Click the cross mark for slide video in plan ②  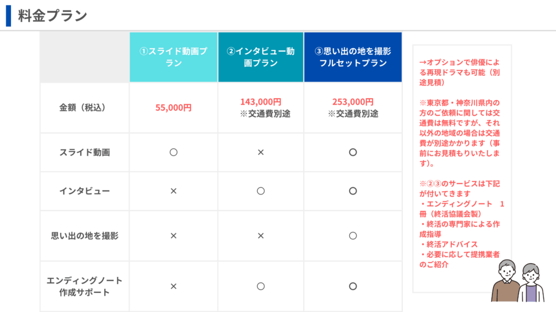[261, 153]
